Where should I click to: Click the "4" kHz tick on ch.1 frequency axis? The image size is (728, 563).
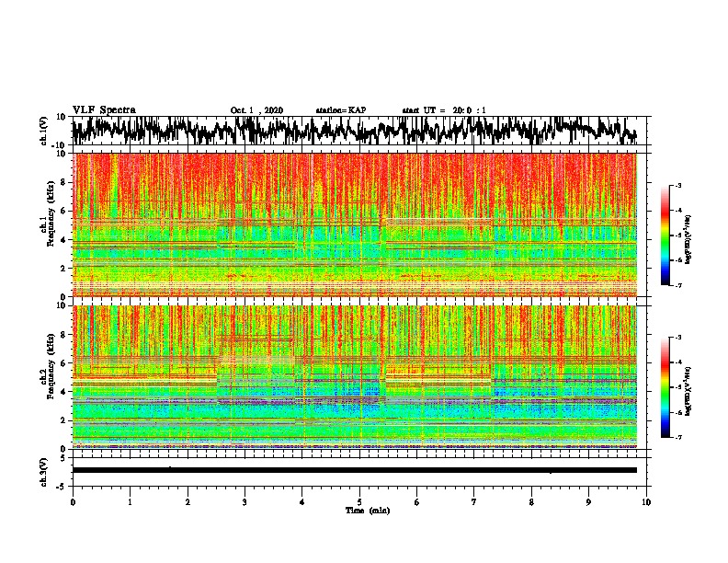63,240
